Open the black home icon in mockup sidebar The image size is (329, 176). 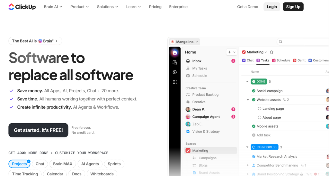(175, 52)
